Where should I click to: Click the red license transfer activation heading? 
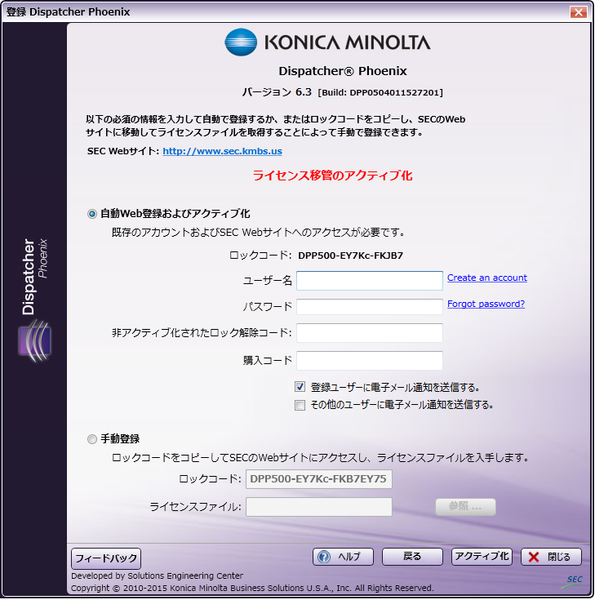[332, 176]
